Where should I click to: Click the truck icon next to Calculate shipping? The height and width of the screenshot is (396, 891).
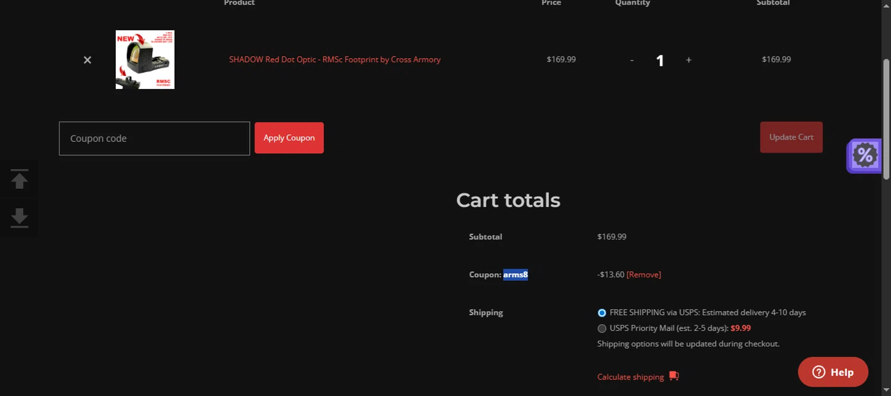[674, 376]
